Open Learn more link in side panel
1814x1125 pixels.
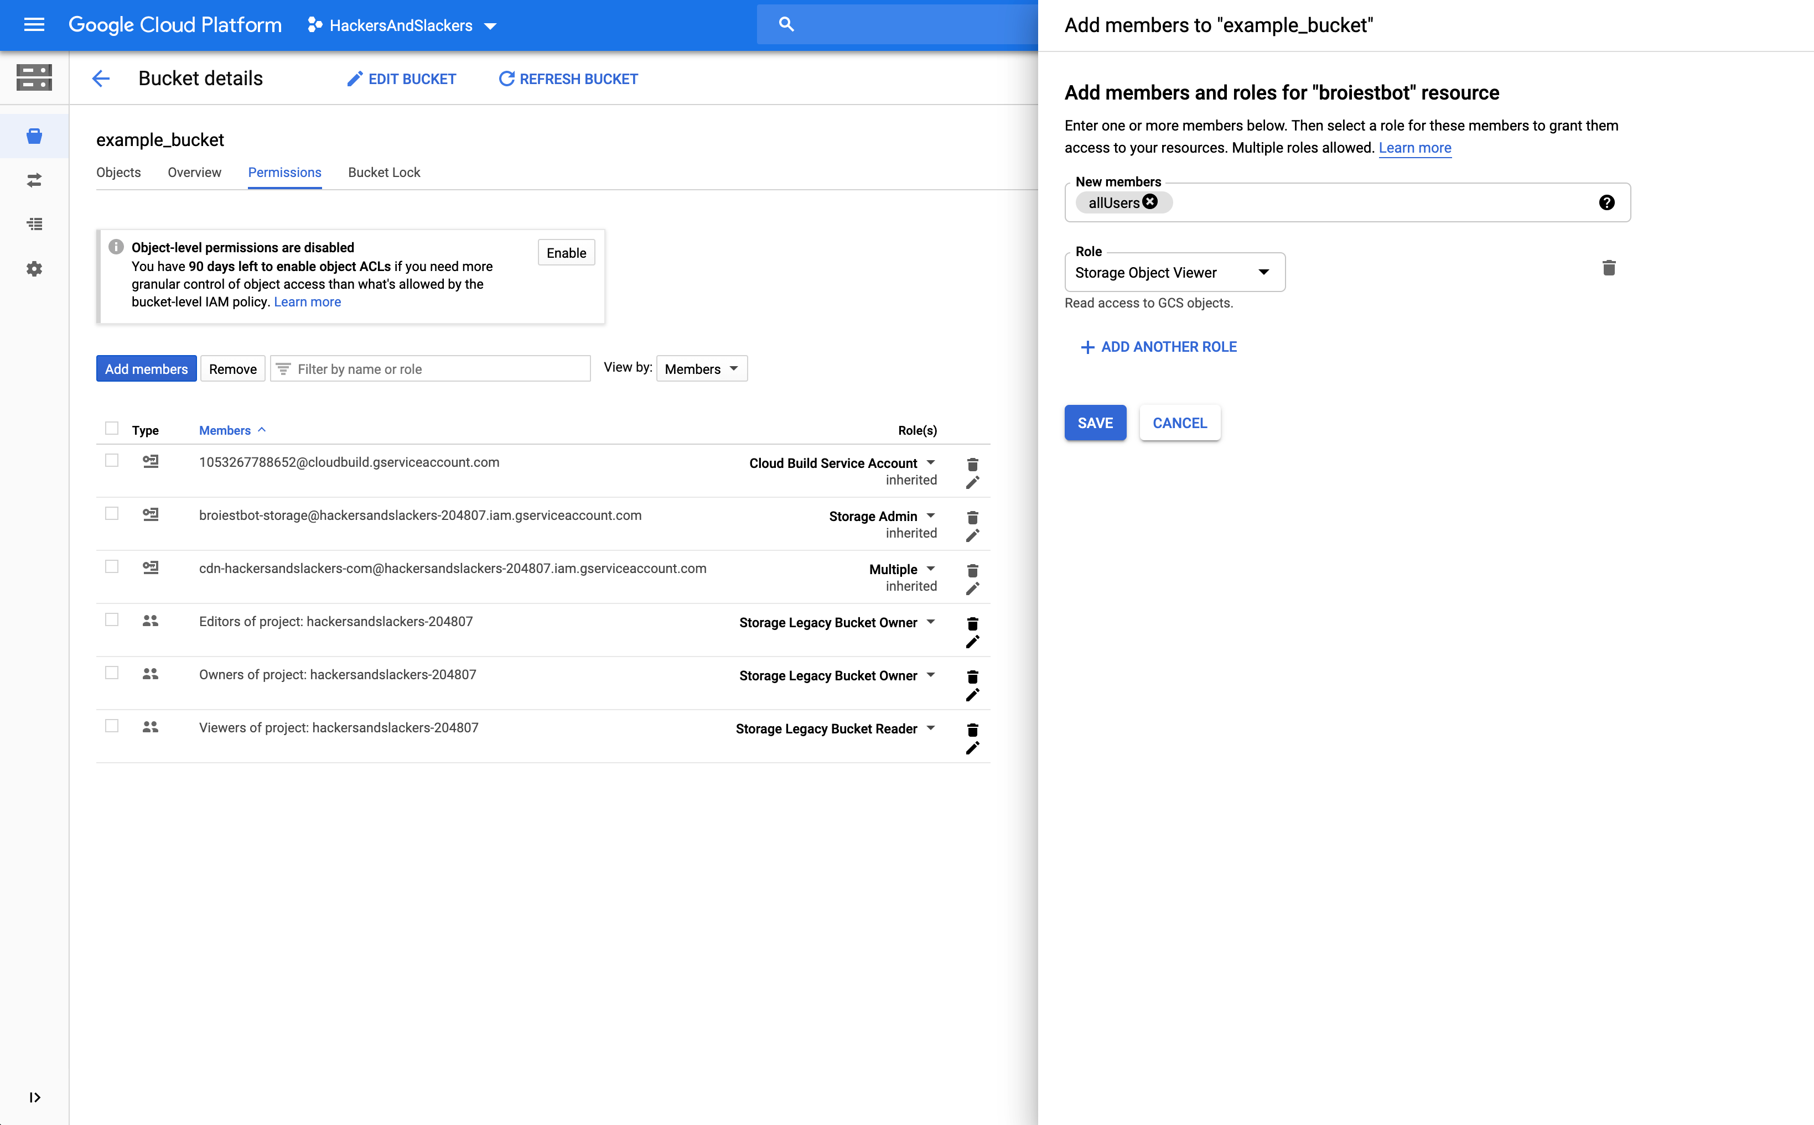[1414, 147]
